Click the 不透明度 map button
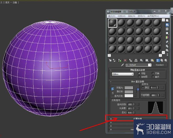 click(x=163, y=95)
